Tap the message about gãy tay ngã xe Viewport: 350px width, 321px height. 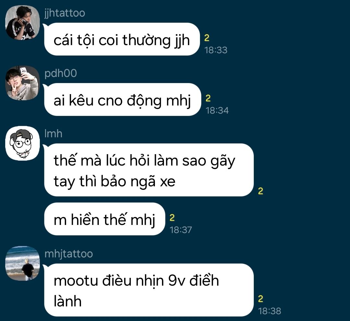point(149,170)
